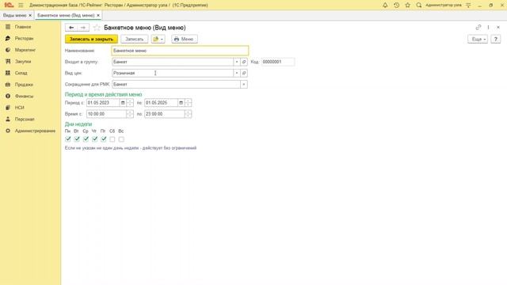Expand the 'Входит в группу' dropdown arrow

pos(237,62)
